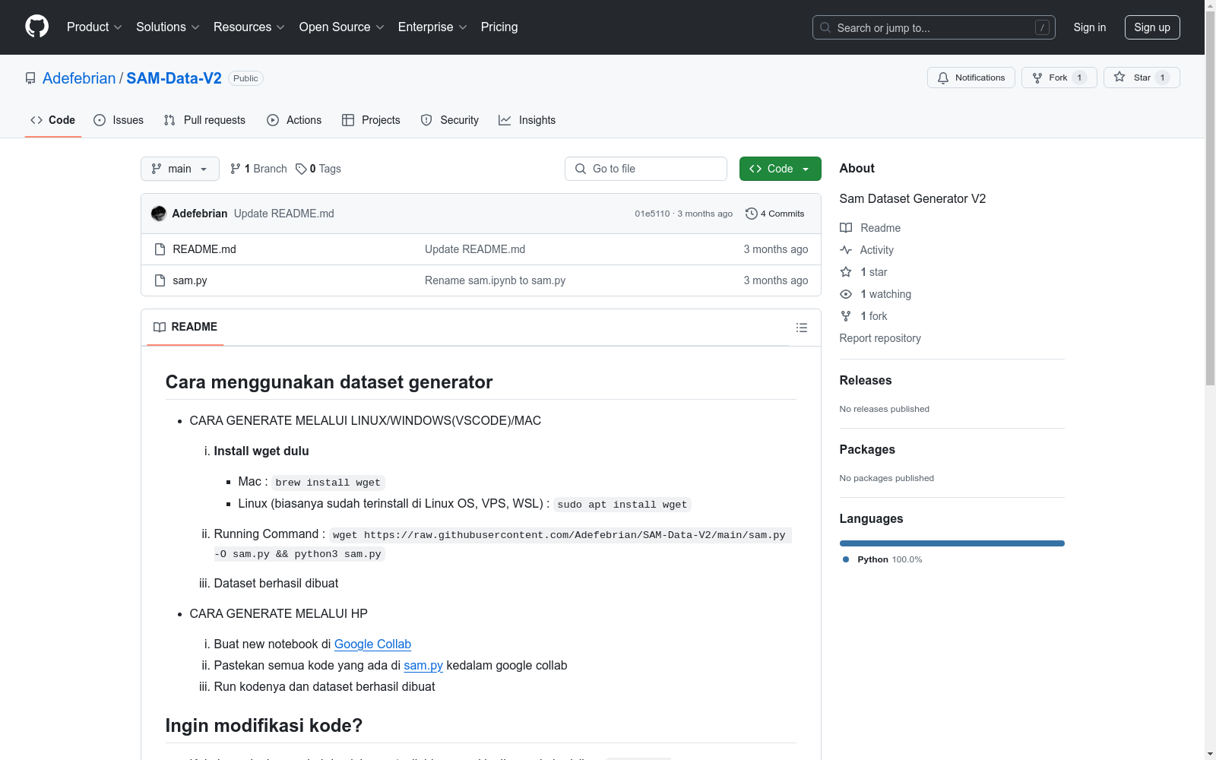Screen dimensions: 1216x760
Task: Switch to the Code tab
Action: pyautogui.click(x=53, y=120)
